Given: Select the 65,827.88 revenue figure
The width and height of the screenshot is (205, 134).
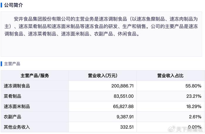Looking at the screenshot, I should [x=122, y=106].
